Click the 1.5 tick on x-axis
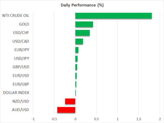This screenshot has width=164, height=123. click(139, 119)
